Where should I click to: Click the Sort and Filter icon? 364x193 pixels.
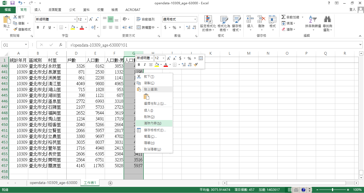(313, 24)
